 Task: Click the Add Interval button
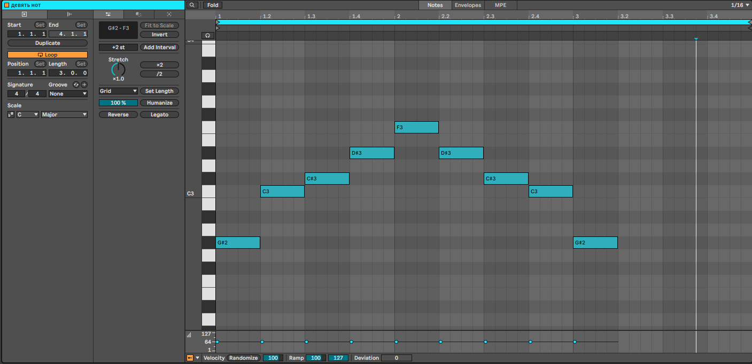pyautogui.click(x=159, y=48)
